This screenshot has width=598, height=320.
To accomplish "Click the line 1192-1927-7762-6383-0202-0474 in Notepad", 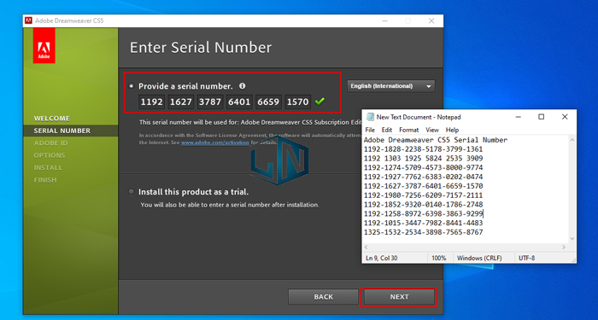I will pyautogui.click(x=424, y=177).
